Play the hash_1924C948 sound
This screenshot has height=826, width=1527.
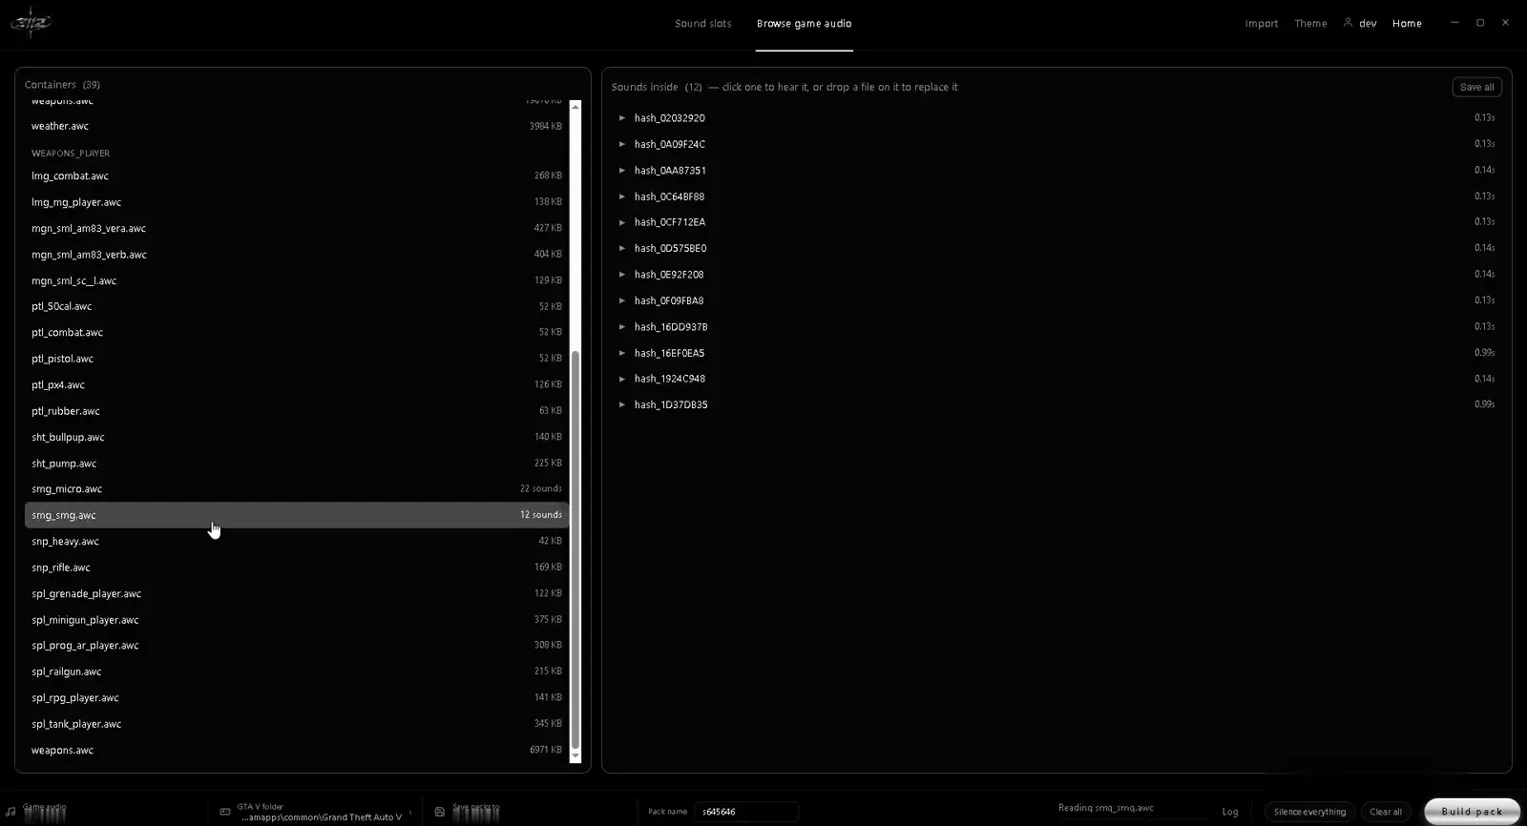pos(622,379)
